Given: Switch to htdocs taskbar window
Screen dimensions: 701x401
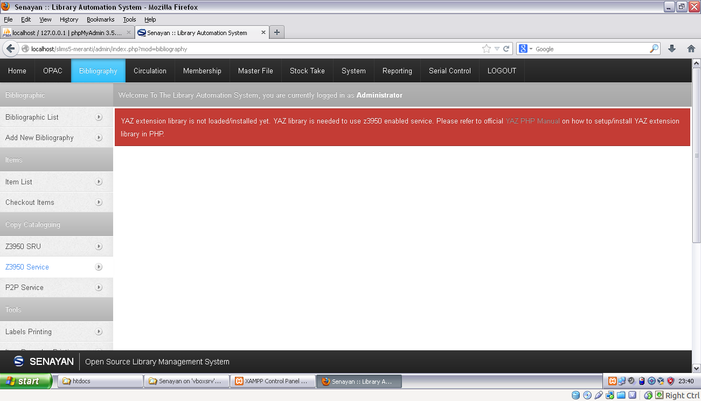Looking at the screenshot, I should tap(100, 381).
